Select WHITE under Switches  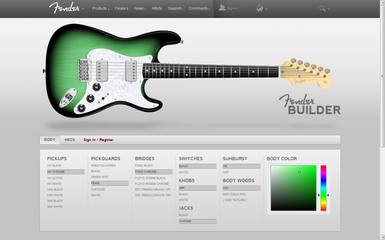[183, 172]
